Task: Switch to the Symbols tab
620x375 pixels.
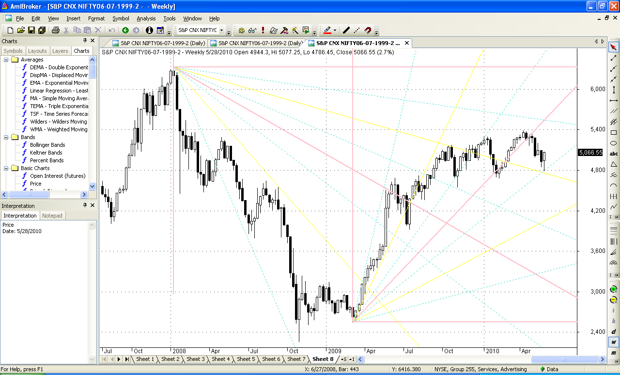Action: click(13, 51)
